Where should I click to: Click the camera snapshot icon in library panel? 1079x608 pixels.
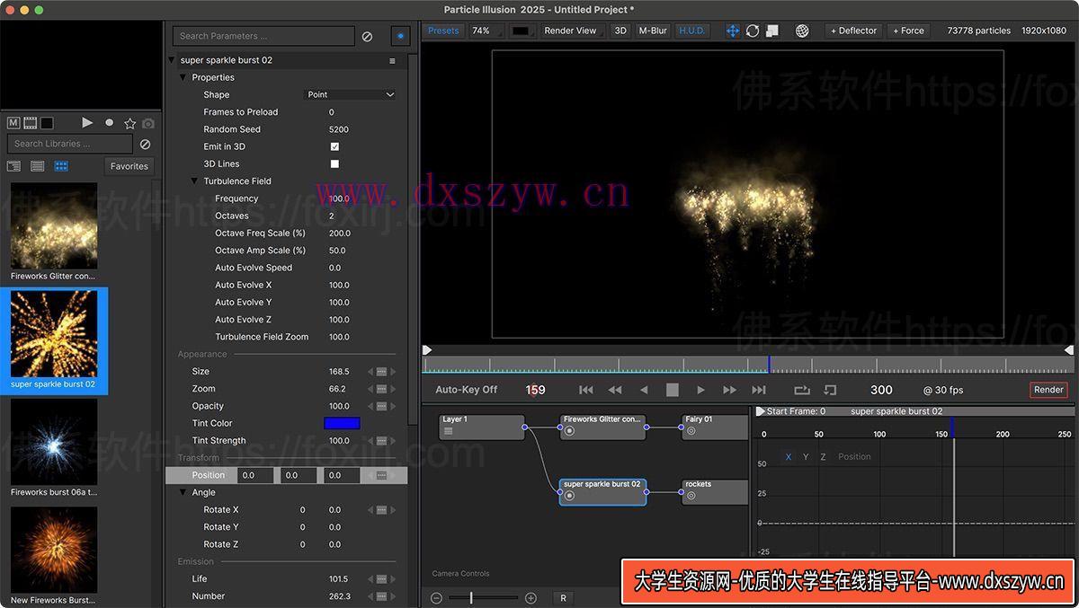tap(148, 123)
